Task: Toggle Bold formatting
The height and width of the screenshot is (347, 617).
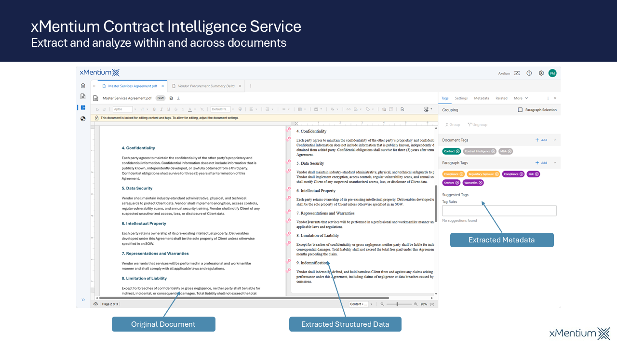Action: tap(154, 109)
